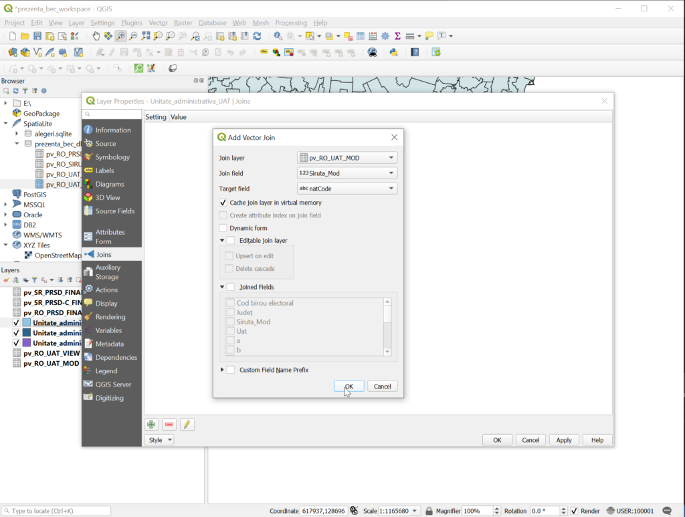The height and width of the screenshot is (517, 685).
Task: Collapse the Joined Fields group
Action: coord(222,287)
